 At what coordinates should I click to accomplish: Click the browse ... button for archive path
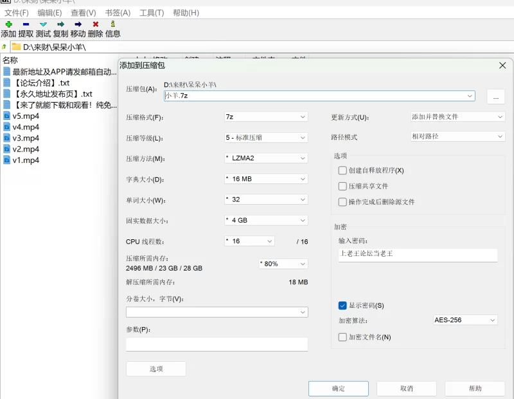495,97
